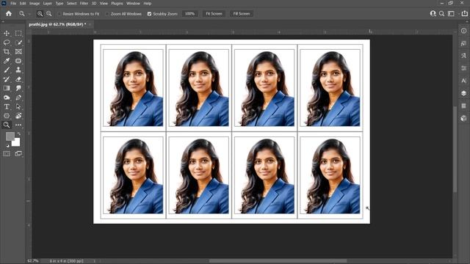Screen dimensions: 470x264
Task: Click the Fit Screen button
Action: point(214,14)
